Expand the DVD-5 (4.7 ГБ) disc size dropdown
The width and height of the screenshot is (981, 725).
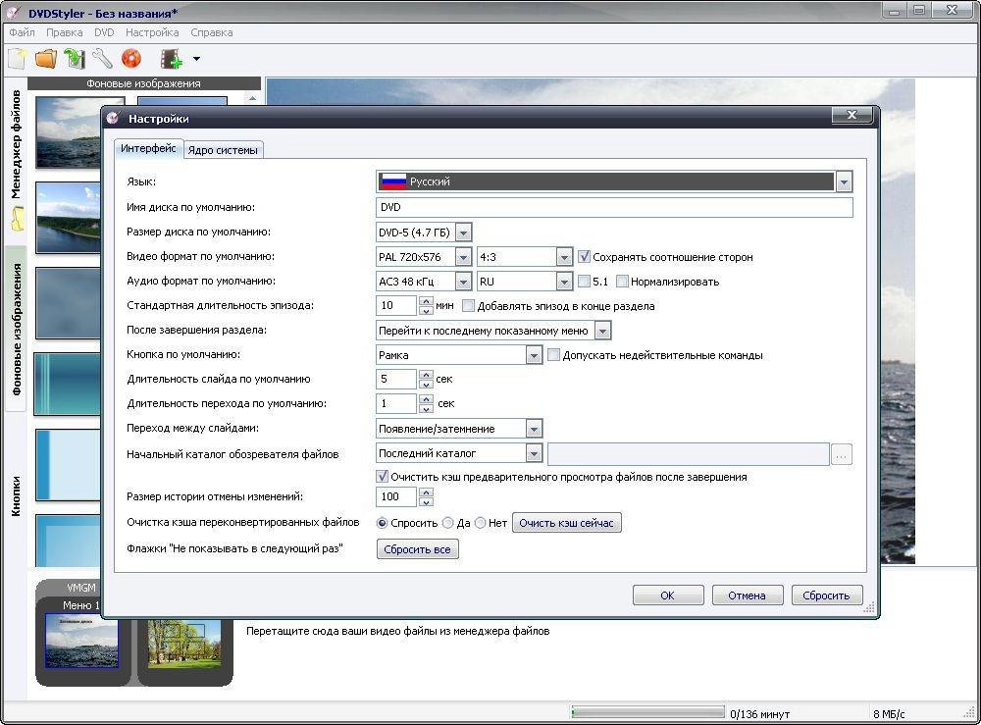point(463,233)
